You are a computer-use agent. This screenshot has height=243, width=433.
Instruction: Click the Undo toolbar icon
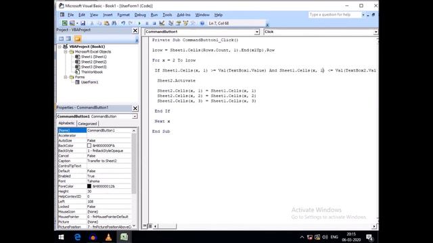coord(123,24)
